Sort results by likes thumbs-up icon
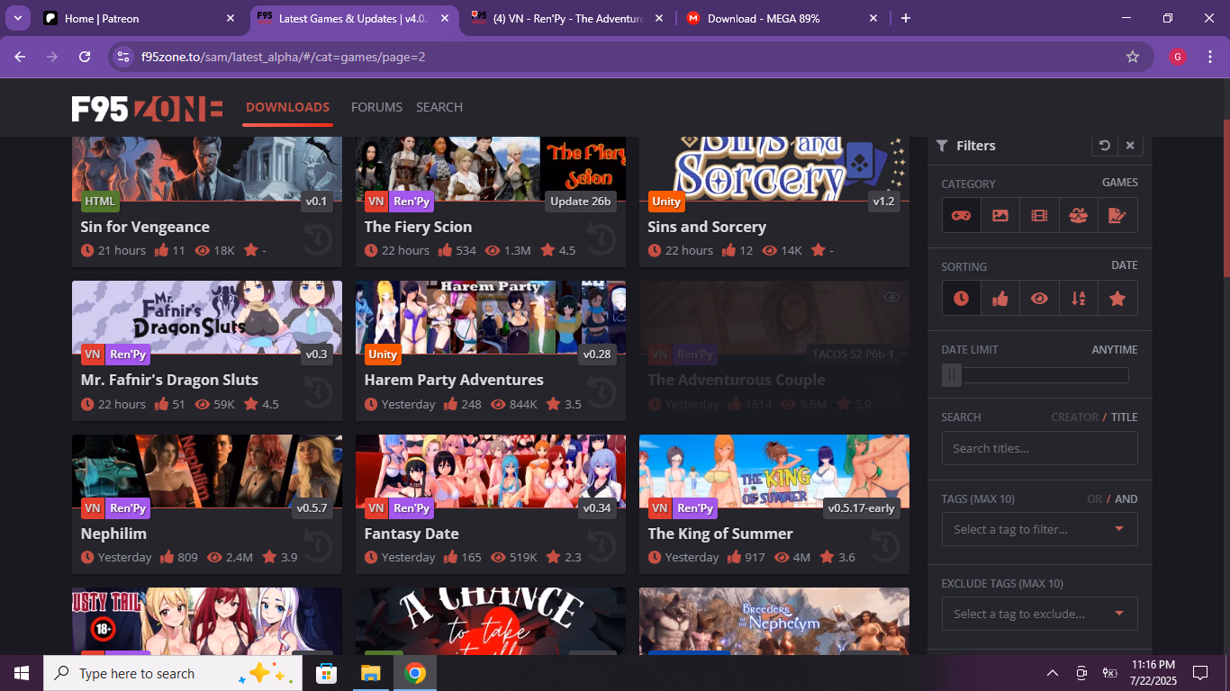The width and height of the screenshot is (1230, 691). [1000, 299]
